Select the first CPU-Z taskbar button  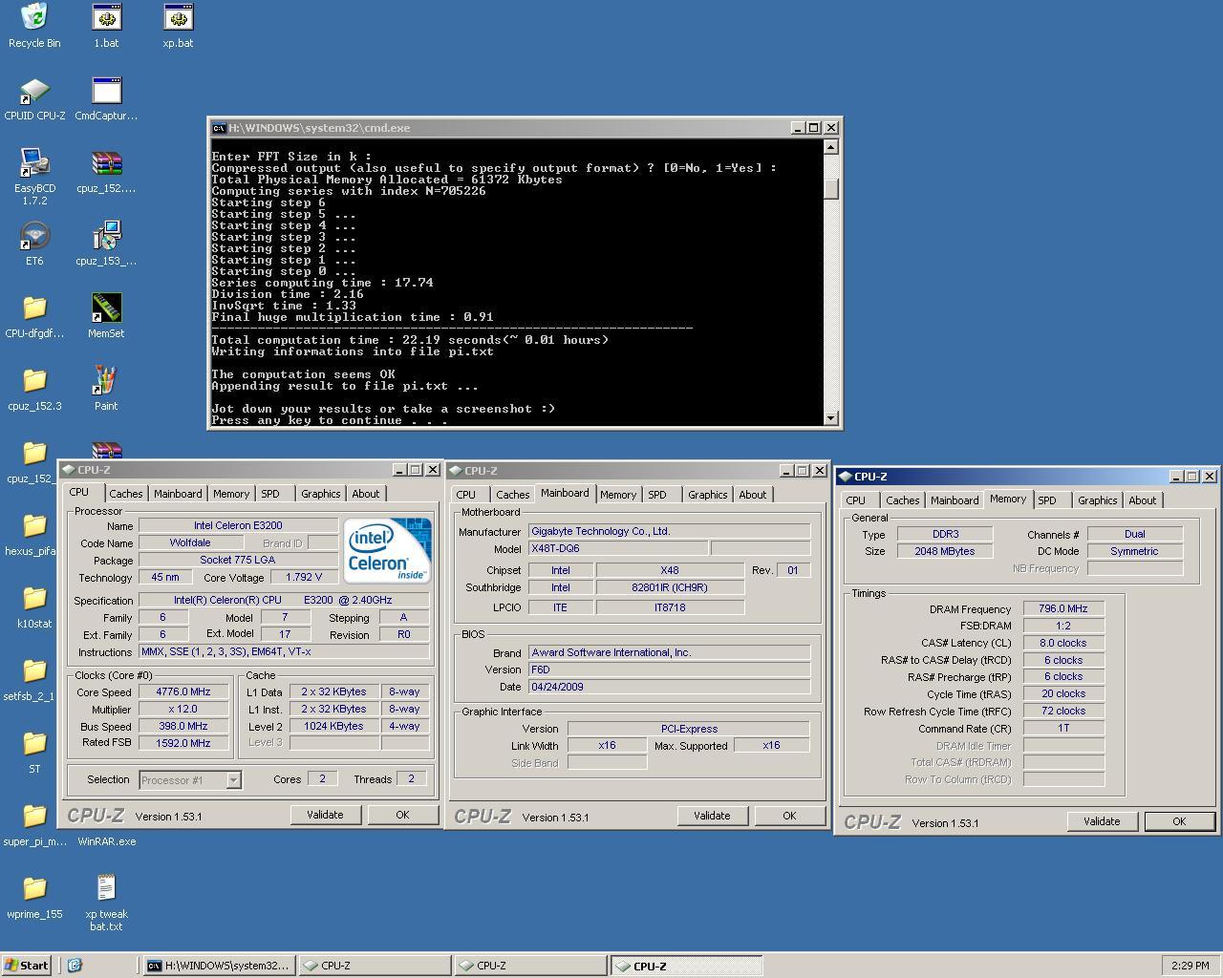pos(375,966)
